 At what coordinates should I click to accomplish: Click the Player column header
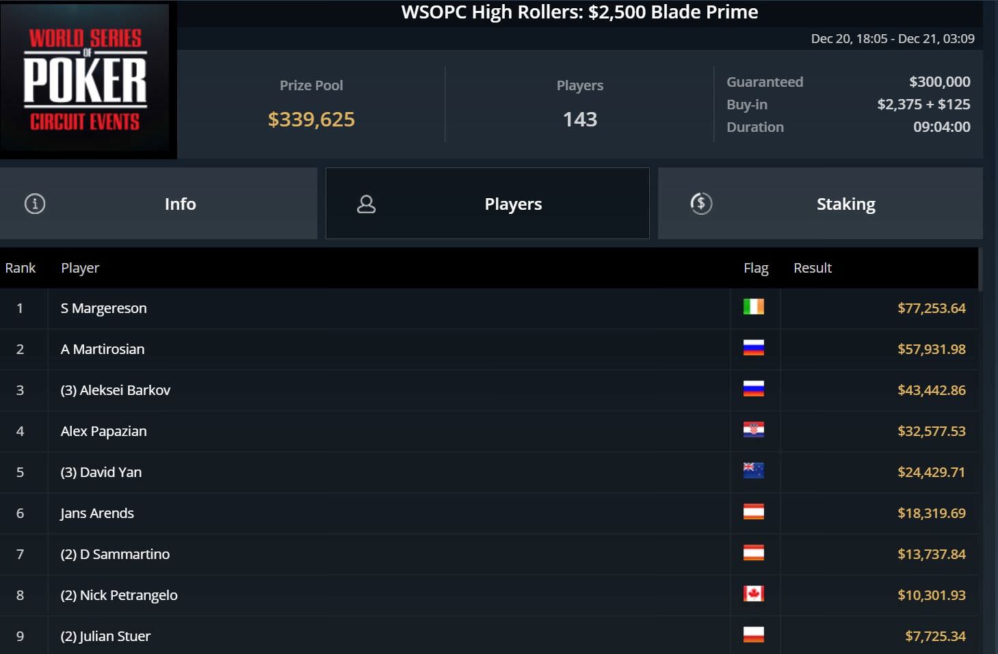[80, 268]
